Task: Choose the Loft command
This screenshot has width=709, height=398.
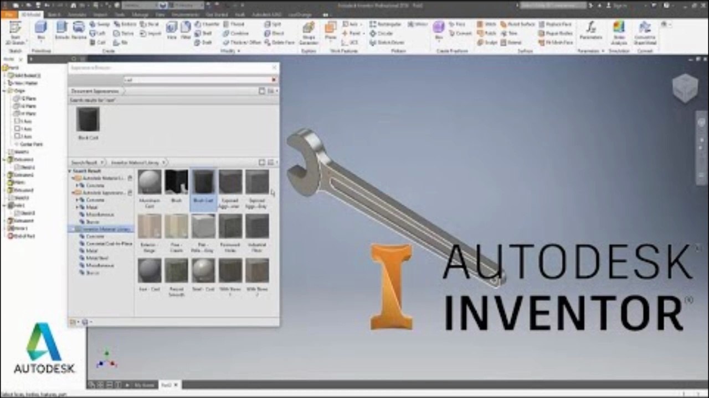Action: tap(99, 33)
